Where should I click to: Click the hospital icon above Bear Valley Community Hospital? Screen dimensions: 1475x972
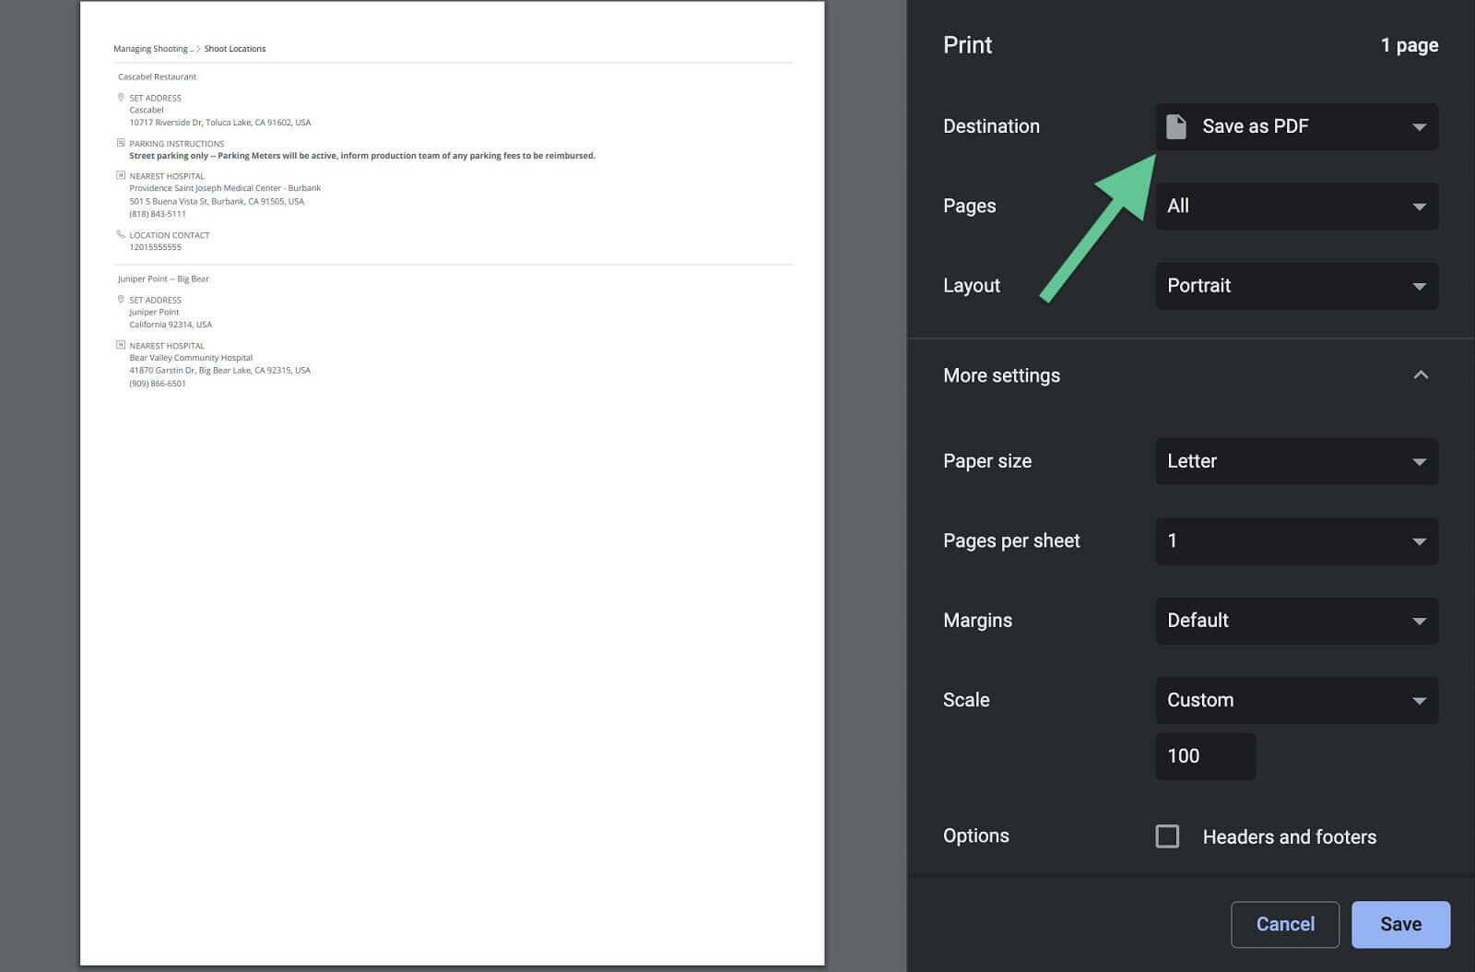tap(121, 345)
